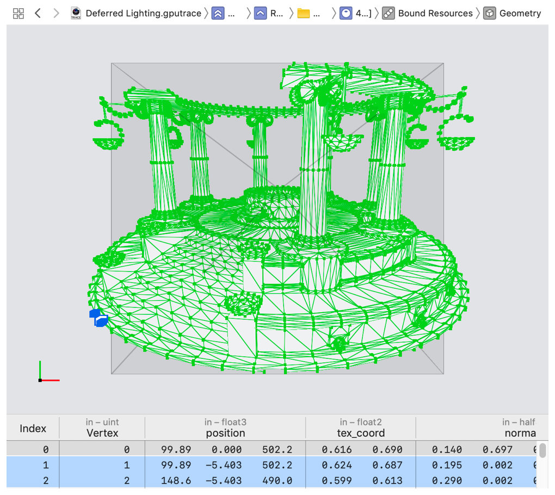Click the tex_coord column header
Screen dimensions: 555x495
[x=361, y=428]
